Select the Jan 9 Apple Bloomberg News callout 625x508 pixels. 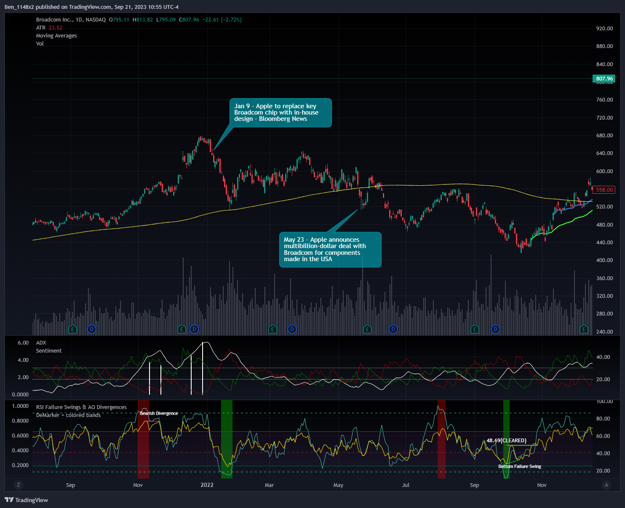(x=280, y=112)
